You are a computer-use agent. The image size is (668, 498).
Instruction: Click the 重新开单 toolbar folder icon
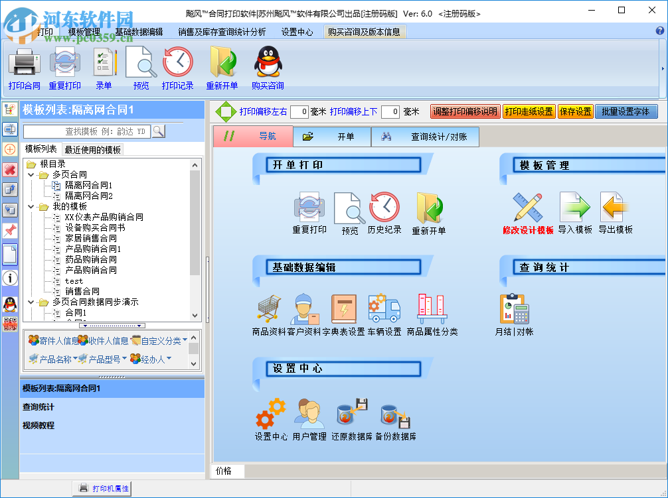(222, 62)
